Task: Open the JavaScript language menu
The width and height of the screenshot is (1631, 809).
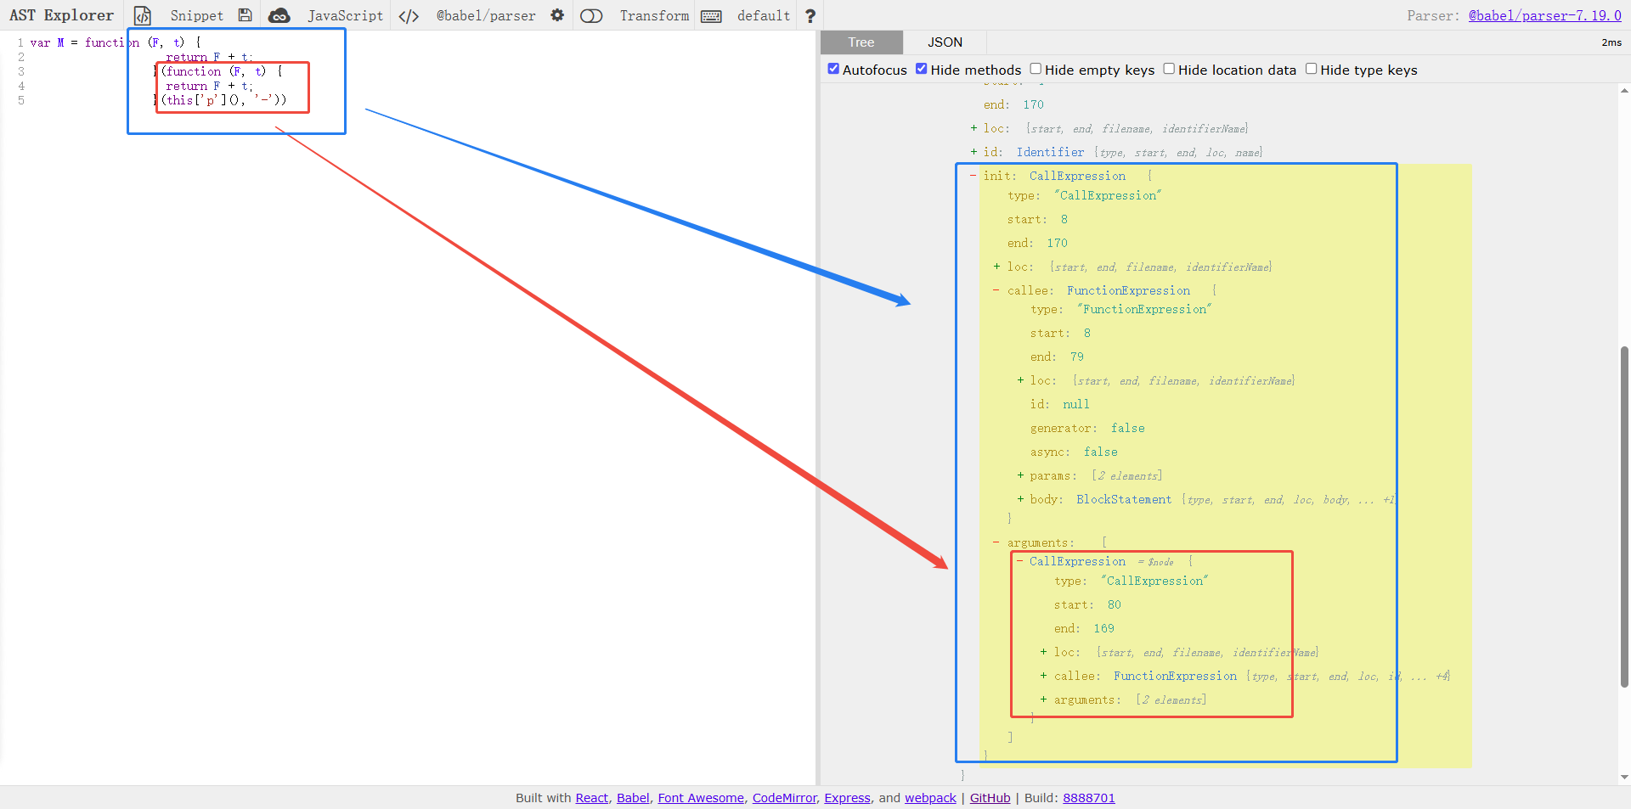Action: click(x=345, y=15)
